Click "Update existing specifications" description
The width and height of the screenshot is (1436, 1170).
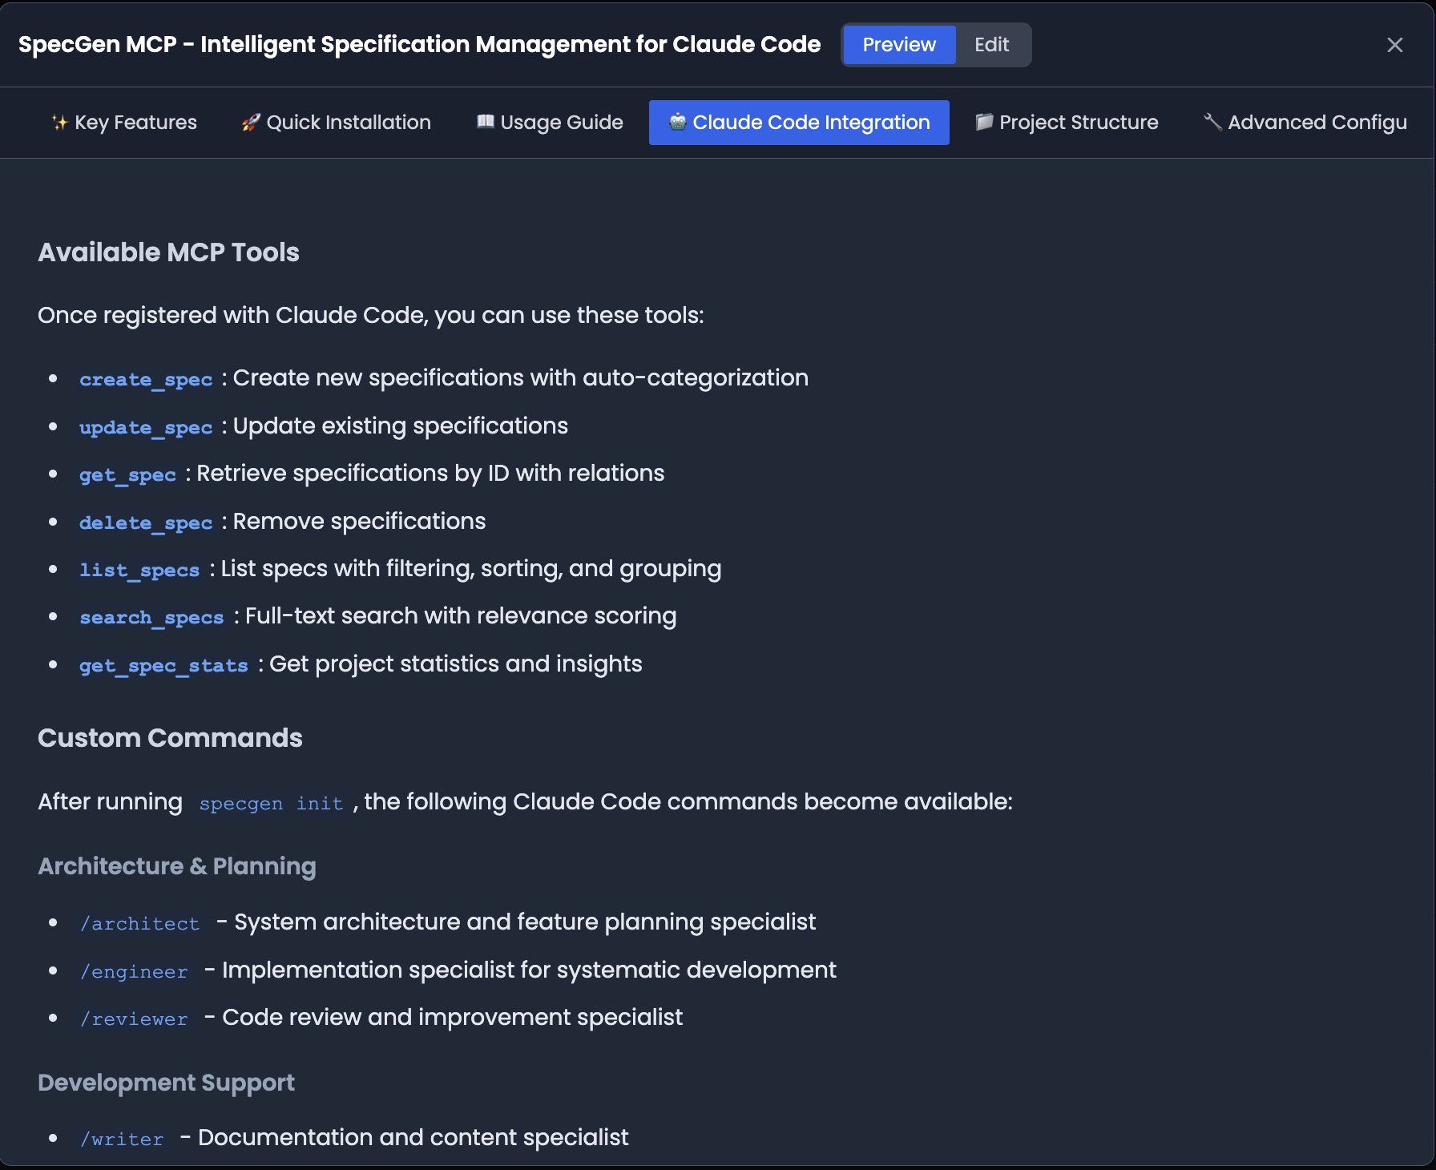pos(400,426)
